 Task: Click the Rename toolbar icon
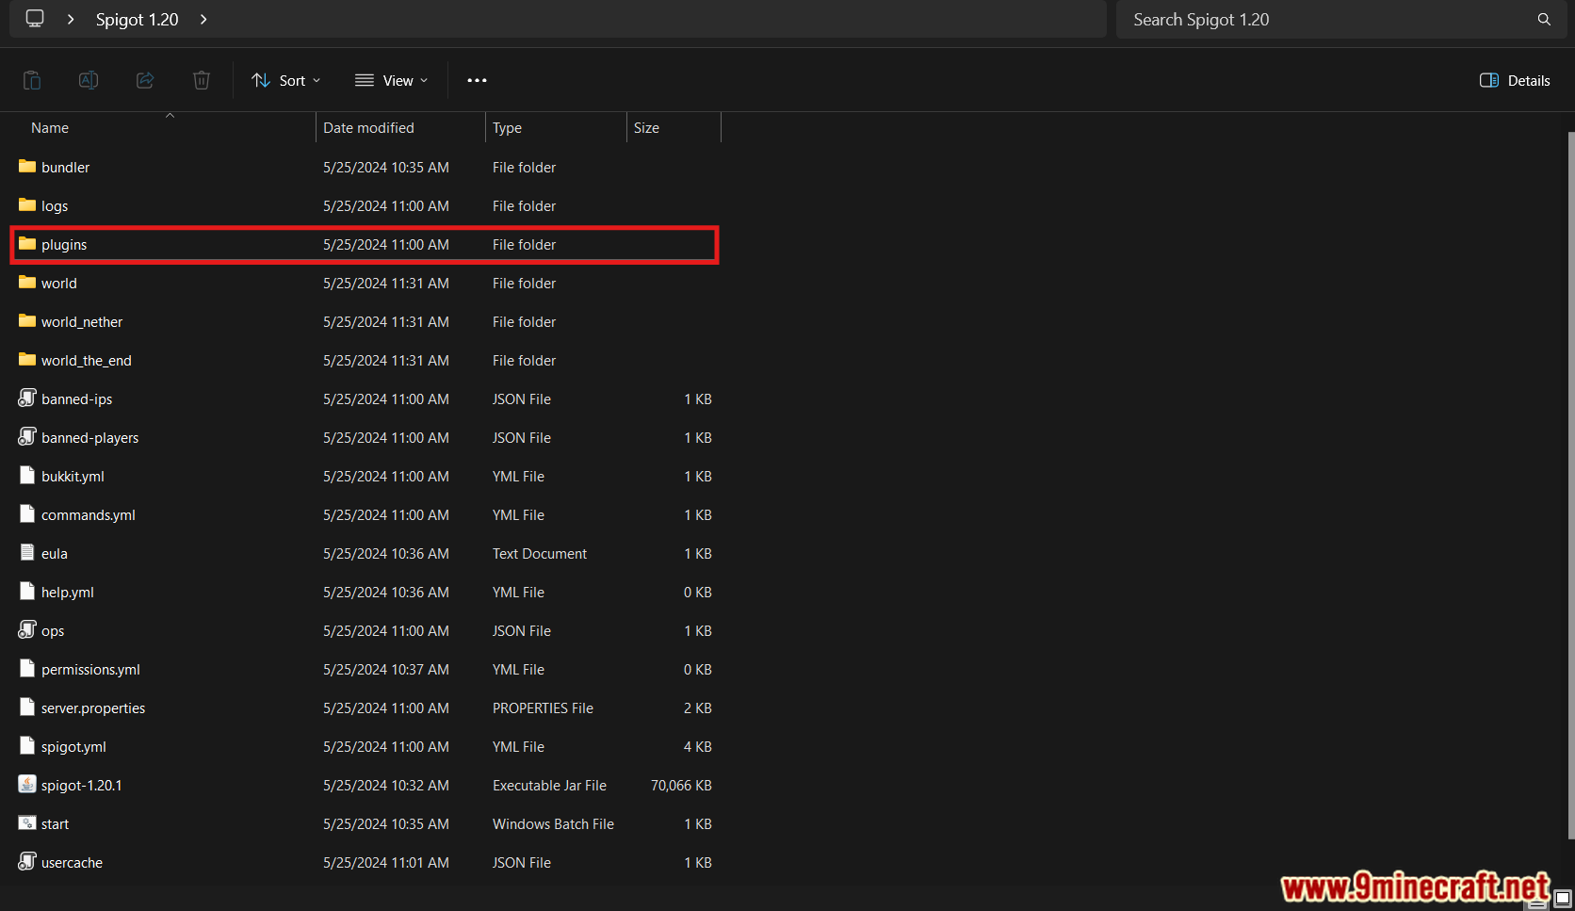coord(89,80)
